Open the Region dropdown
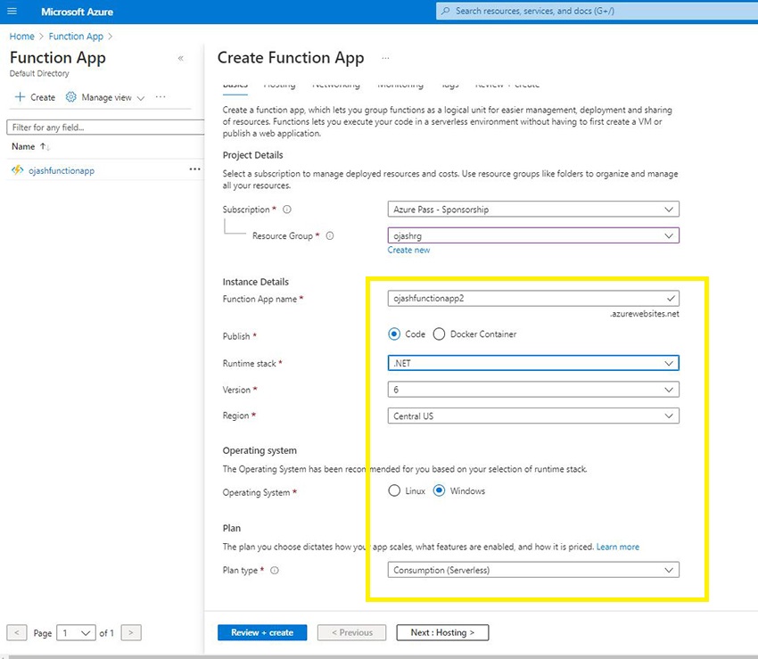The width and height of the screenshot is (758, 659). click(533, 416)
